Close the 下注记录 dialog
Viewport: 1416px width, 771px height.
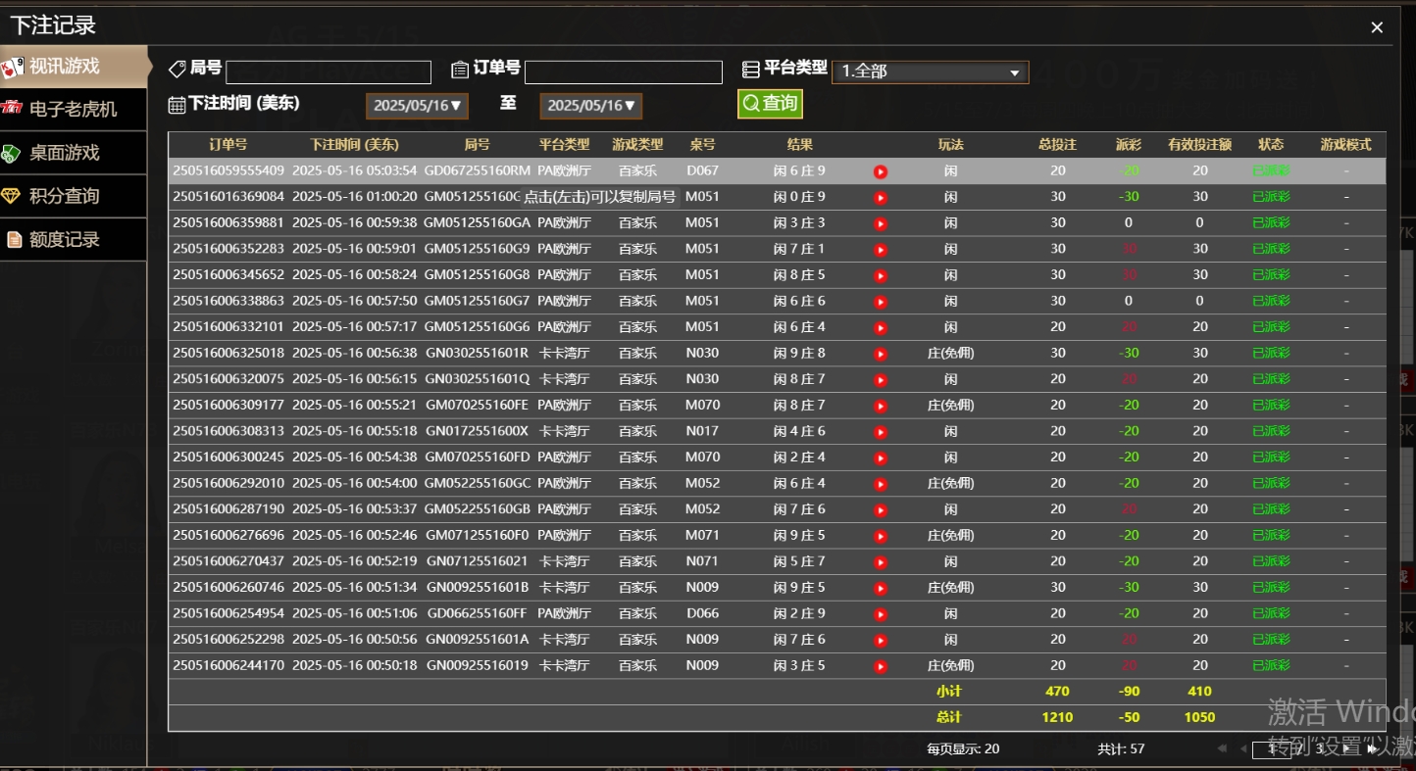tap(1377, 27)
